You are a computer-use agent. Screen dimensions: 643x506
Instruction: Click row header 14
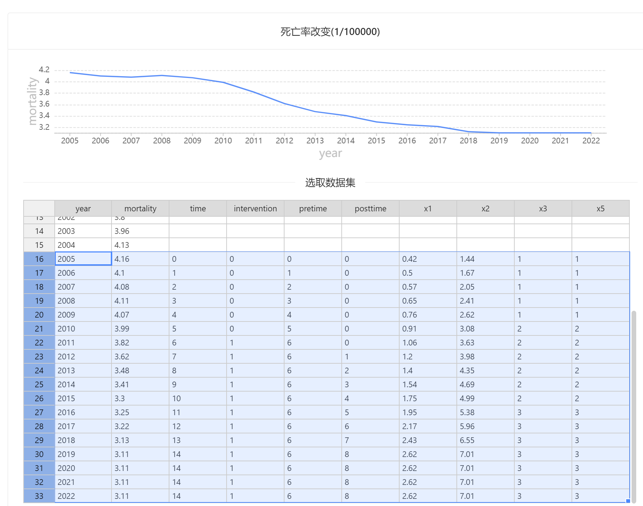click(x=39, y=231)
